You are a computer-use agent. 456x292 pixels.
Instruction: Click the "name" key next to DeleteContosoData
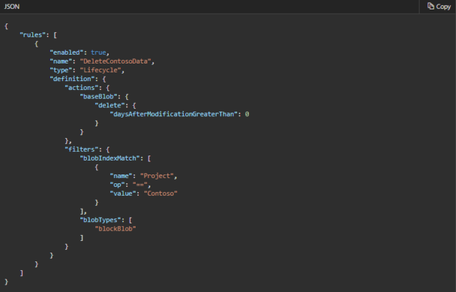[61, 61]
